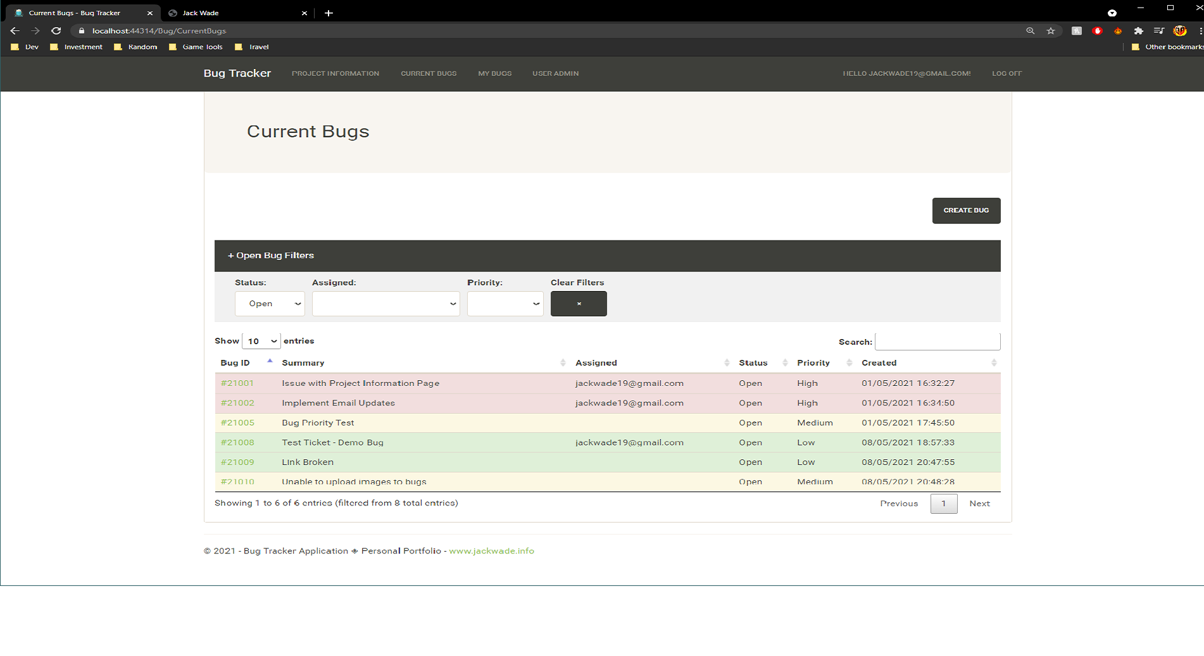Click the Create Bug button
Viewport: 1204px width, 656px height.
coord(965,211)
